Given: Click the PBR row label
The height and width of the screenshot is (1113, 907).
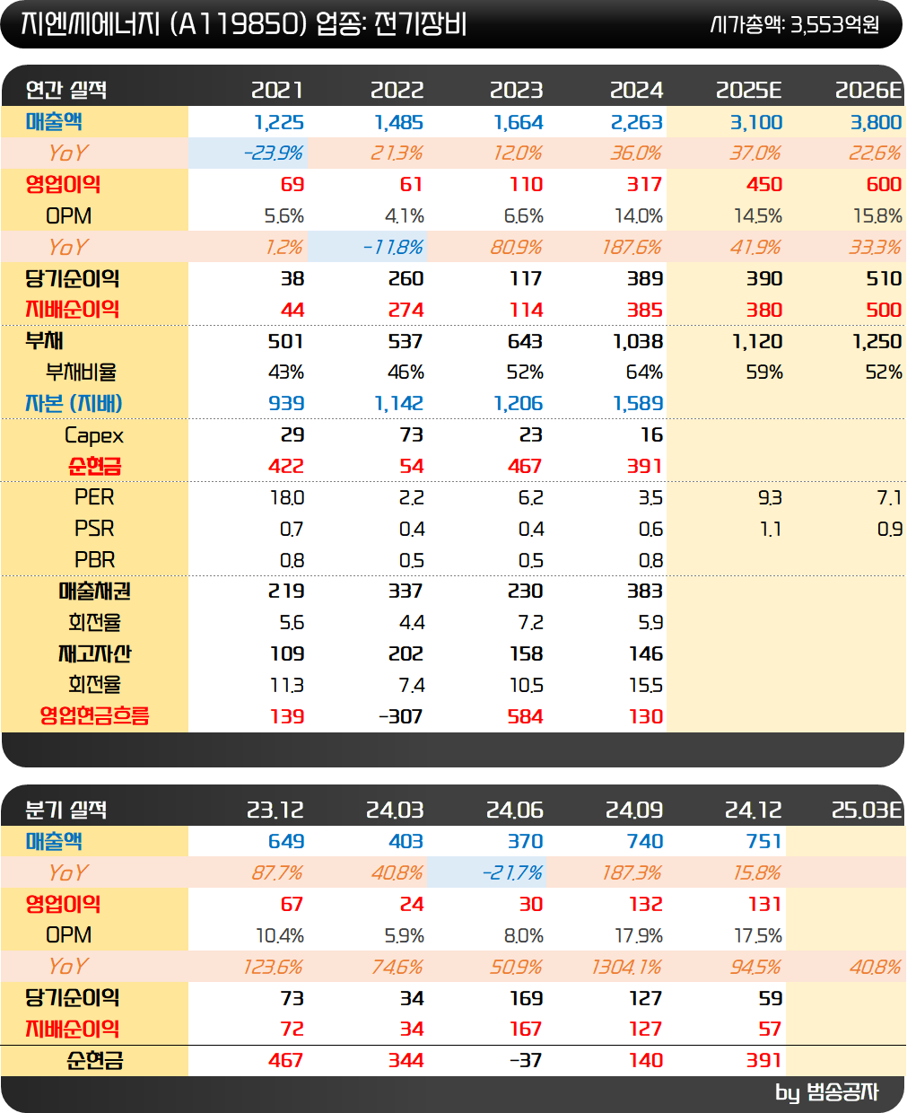Looking at the screenshot, I should pyautogui.click(x=94, y=560).
